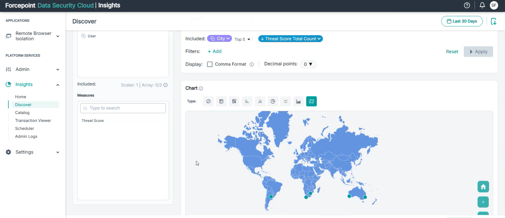The image size is (505, 218).
Task: Click the Last 30 Days button
Action: click(x=462, y=21)
